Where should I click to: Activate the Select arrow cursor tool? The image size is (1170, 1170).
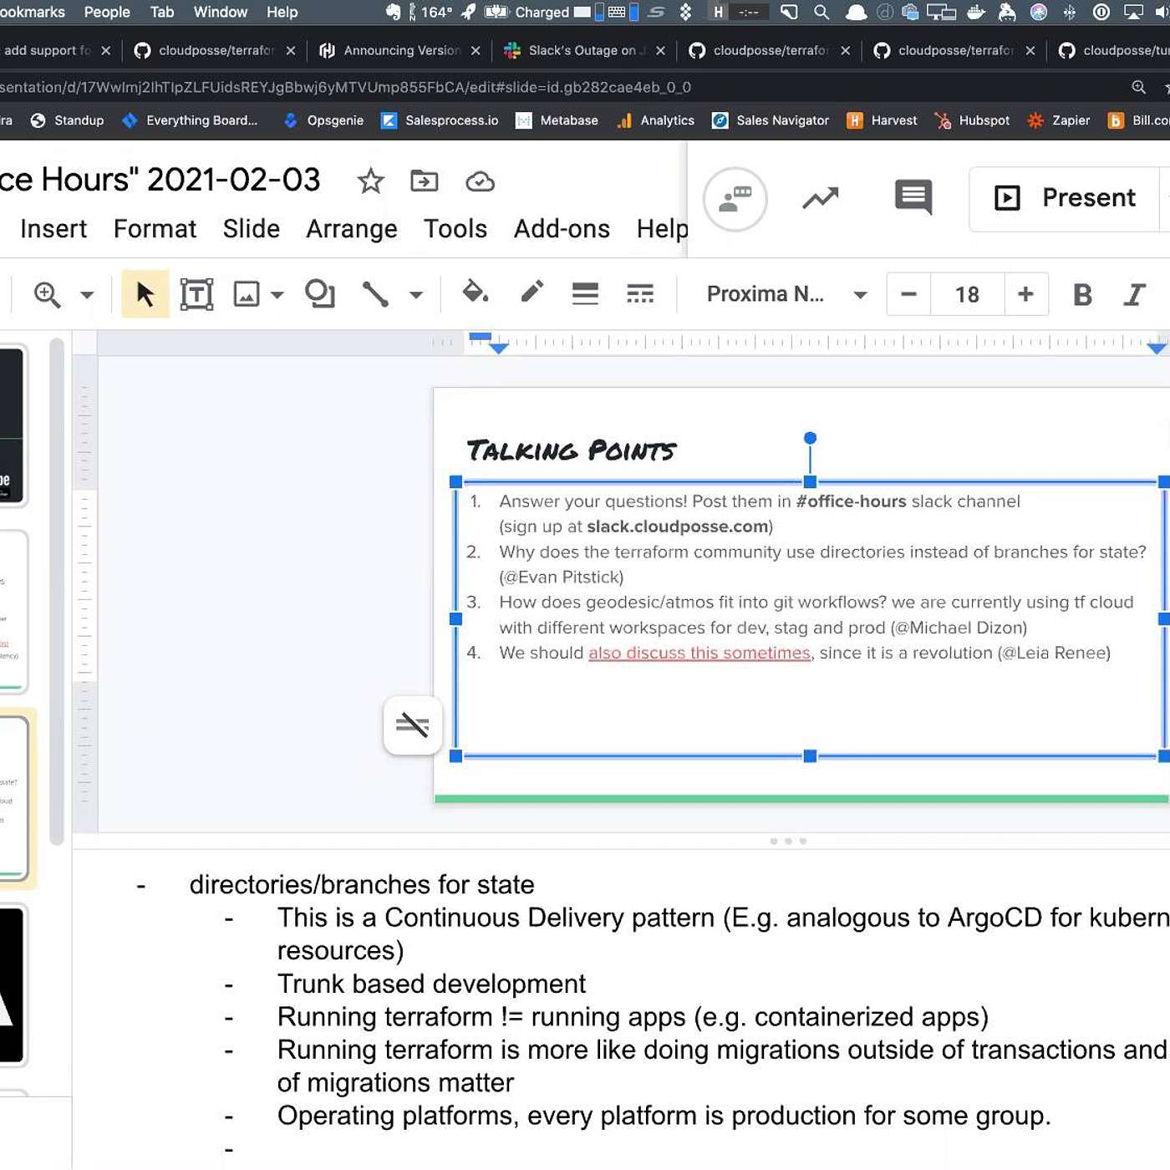coord(145,294)
